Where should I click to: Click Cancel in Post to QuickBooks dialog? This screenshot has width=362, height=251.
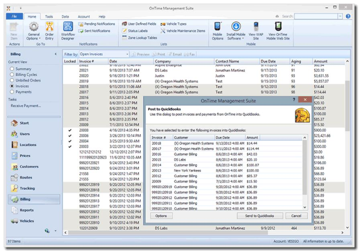[296, 216]
